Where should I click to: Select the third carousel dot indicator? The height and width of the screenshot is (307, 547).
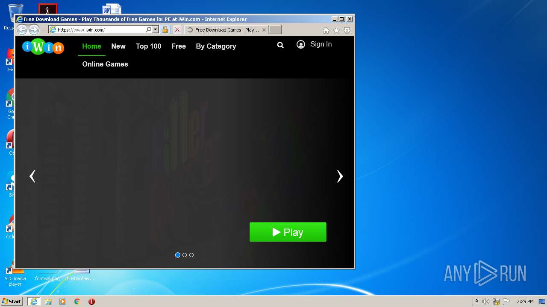[191, 255]
